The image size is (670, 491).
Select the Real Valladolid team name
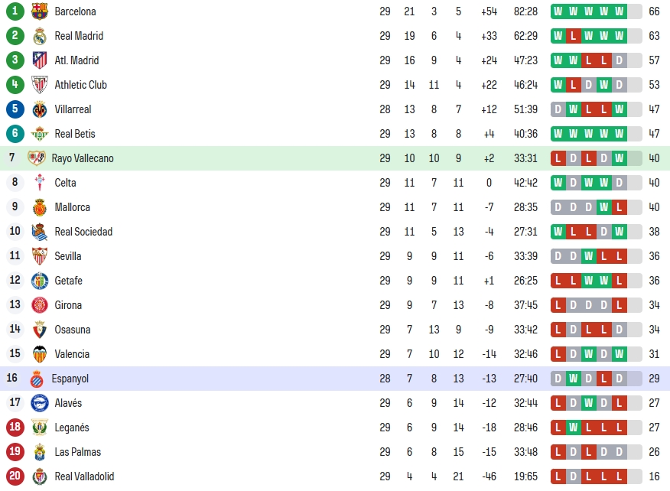[x=84, y=476]
